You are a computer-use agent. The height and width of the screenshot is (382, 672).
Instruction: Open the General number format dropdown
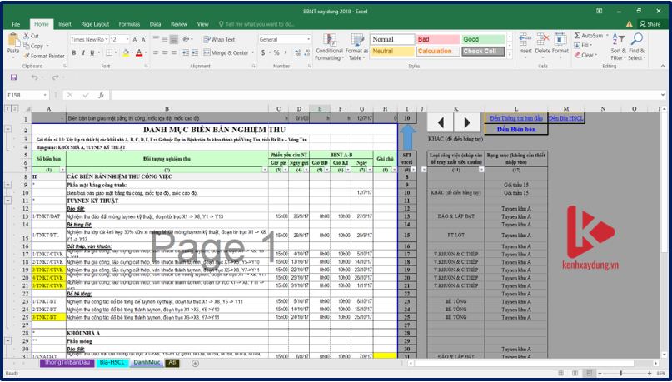pyautogui.click(x=308, y=39)
